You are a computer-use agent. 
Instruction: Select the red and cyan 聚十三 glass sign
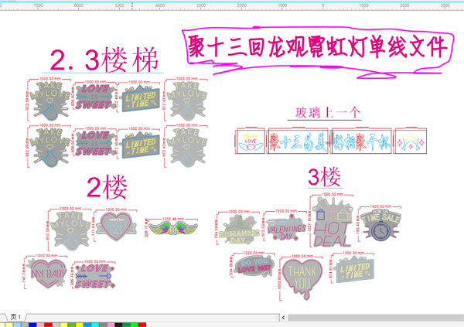(299, 141)
